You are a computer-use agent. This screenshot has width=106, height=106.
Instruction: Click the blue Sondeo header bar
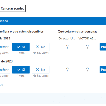pyautogui.click(x=53, y=21)
